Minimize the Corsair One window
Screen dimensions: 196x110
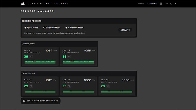tap(167, 4)
